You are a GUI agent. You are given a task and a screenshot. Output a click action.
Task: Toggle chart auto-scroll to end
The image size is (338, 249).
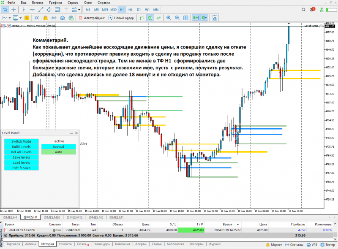point(196,18)
